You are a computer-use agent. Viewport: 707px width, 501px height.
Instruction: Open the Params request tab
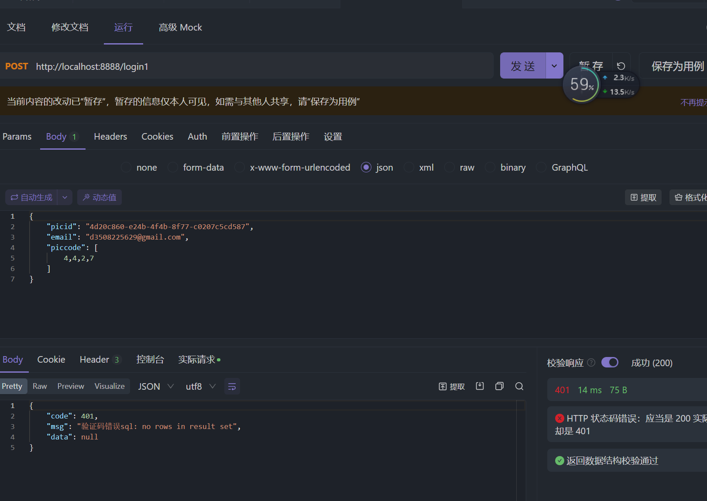coord(17,137)
